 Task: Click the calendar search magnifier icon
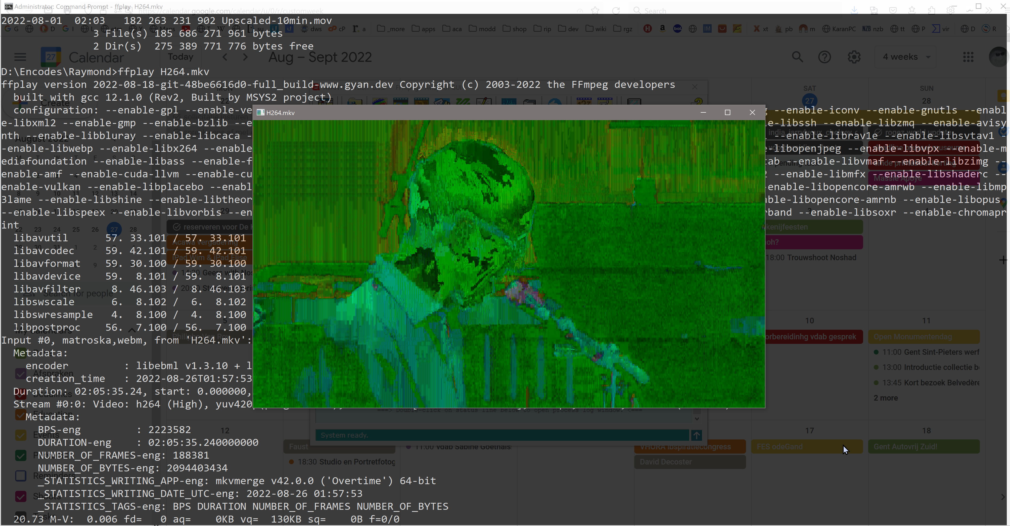coord(797,57)
